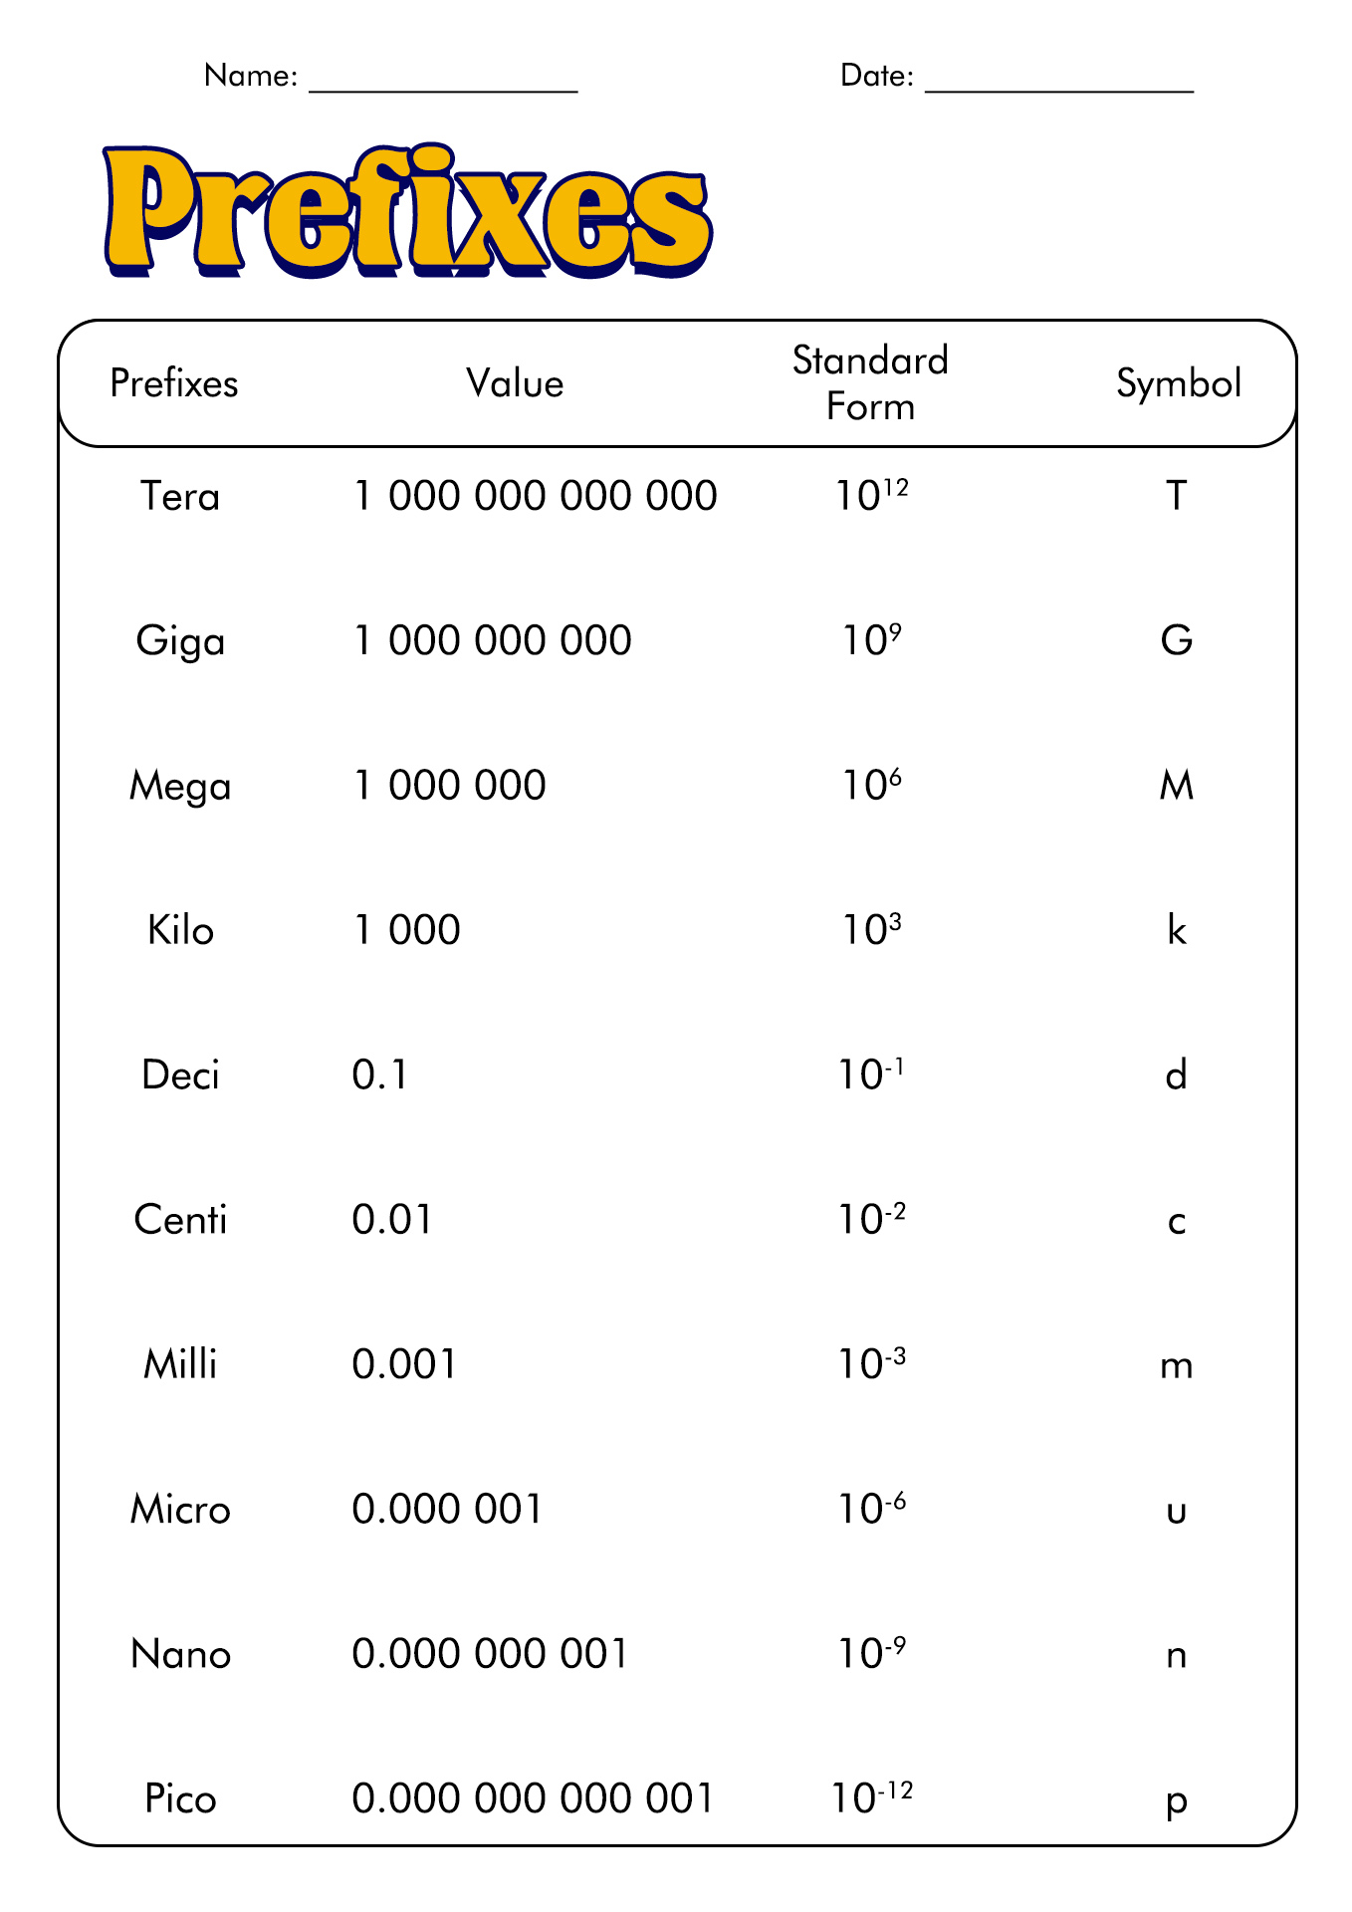Click the Milli prefix label
1352x1912 pixels.
pos(180,1364)
